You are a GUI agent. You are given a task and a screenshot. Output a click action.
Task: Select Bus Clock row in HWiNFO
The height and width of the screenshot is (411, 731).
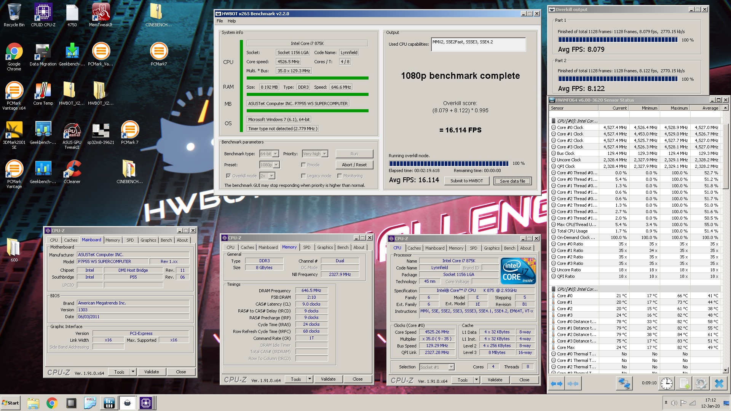(x=635, y=153)
